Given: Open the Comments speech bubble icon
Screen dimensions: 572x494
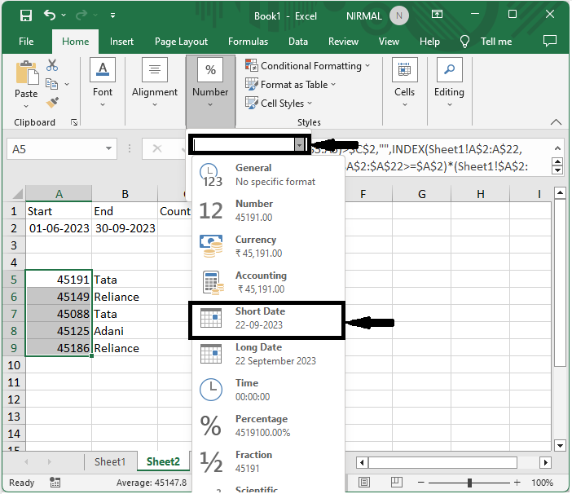Looking at the screenshot, I should (x=549, y=42).
